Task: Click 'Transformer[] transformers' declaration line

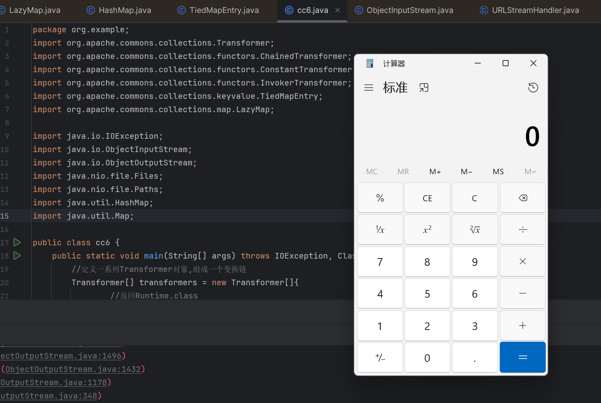Action: pos(185,283)
